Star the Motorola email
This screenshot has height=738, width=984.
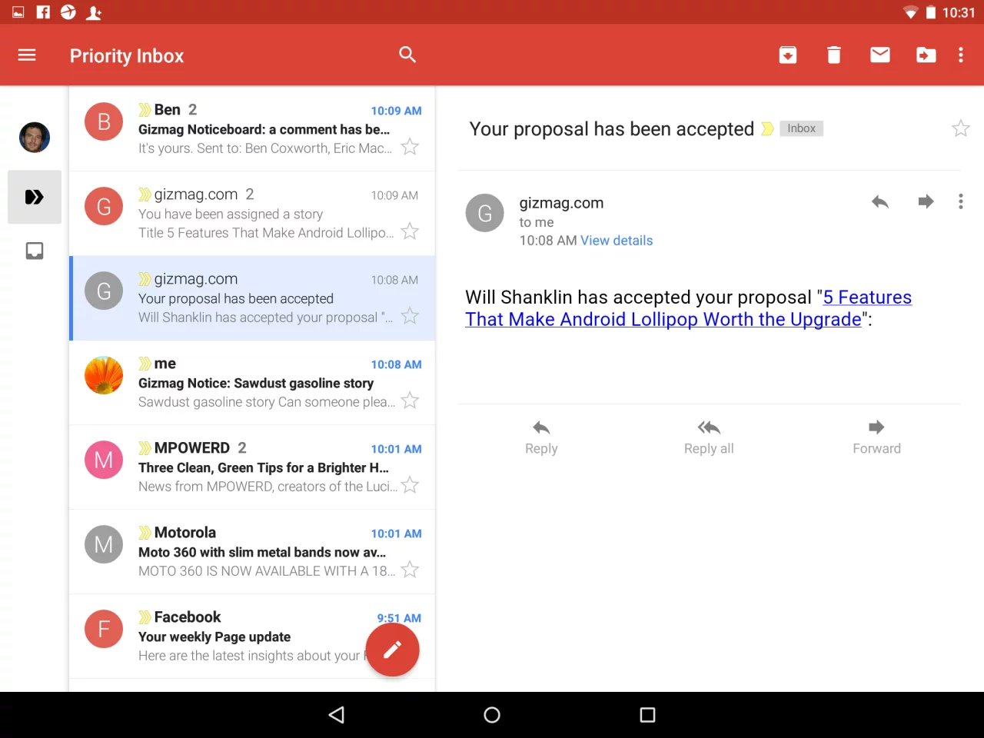pos(410,570)
